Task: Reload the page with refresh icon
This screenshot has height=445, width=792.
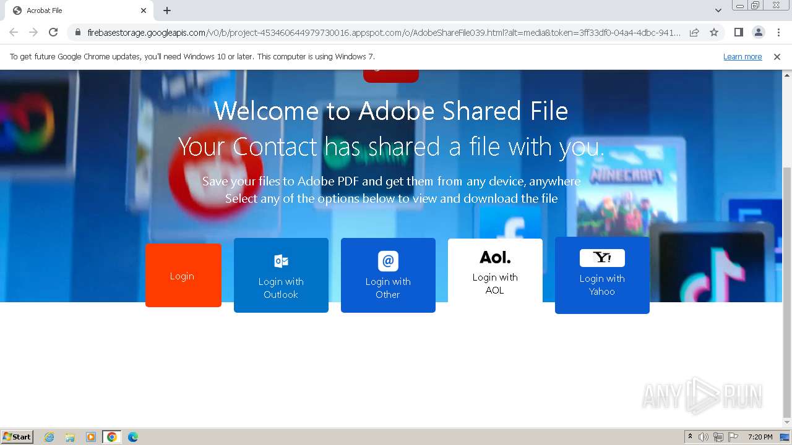Action: pos(53,32)
